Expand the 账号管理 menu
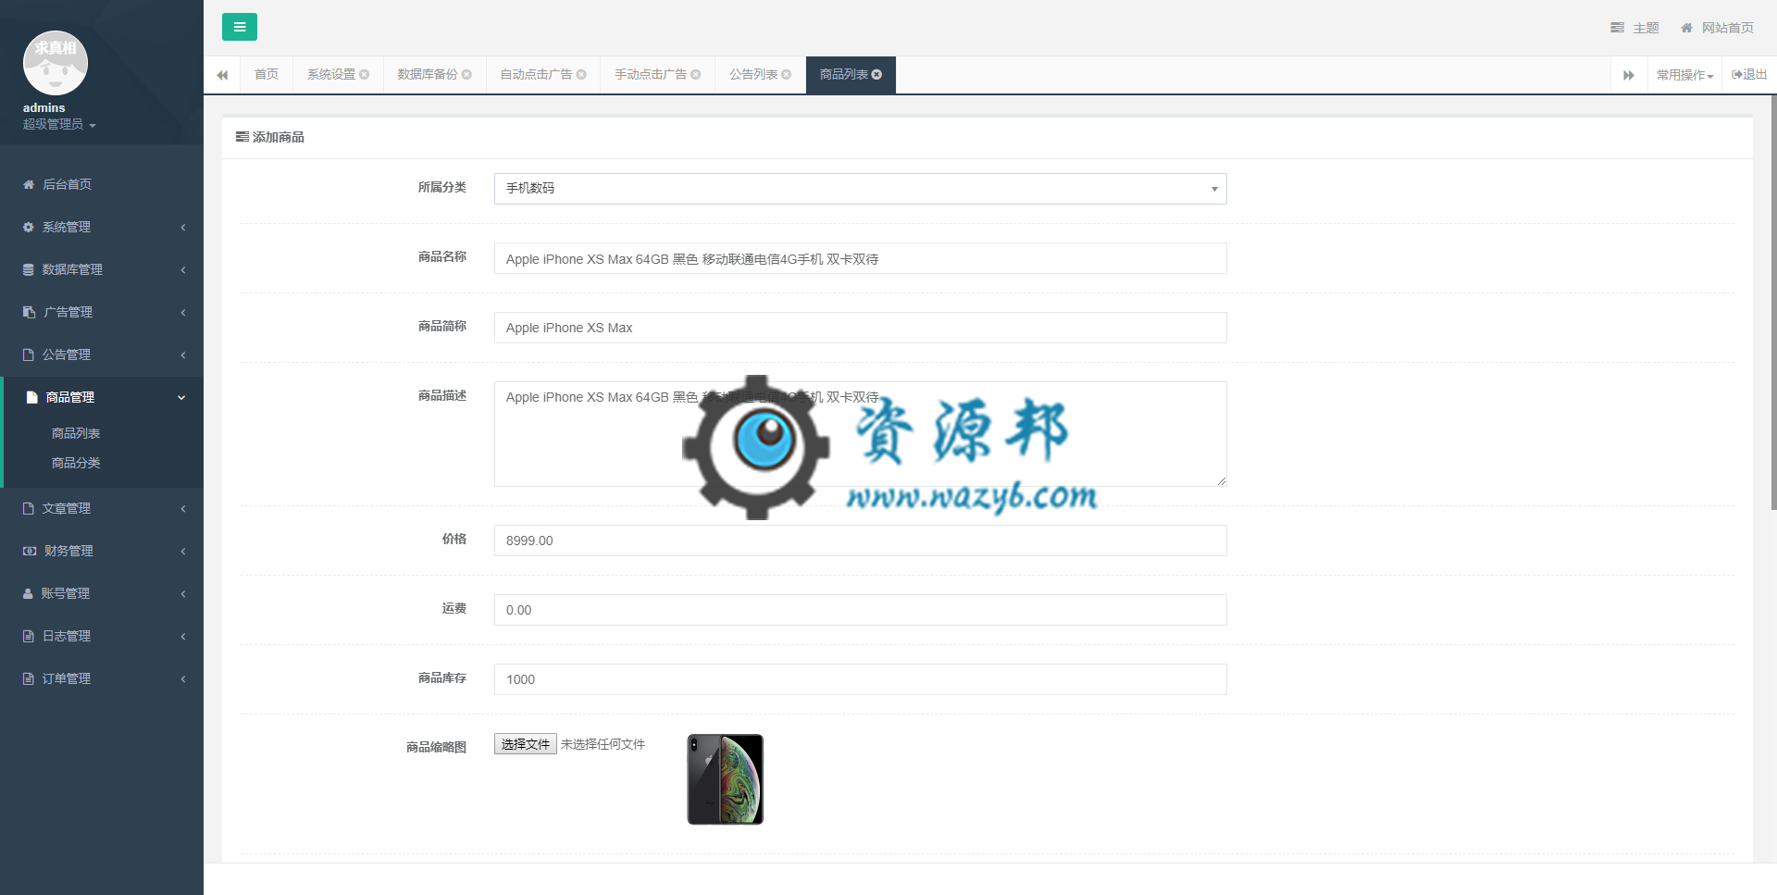 102,593
